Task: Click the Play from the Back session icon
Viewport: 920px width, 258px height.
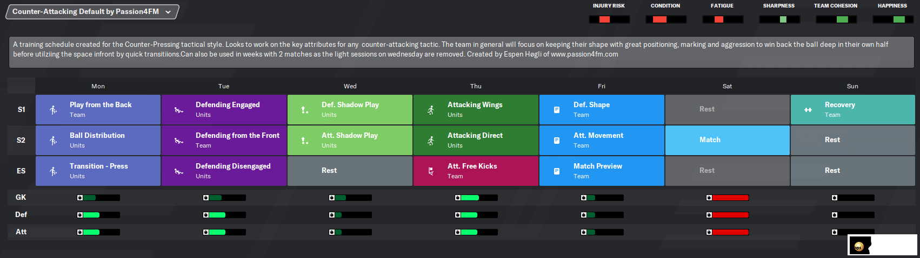Action: coord(53,110)
